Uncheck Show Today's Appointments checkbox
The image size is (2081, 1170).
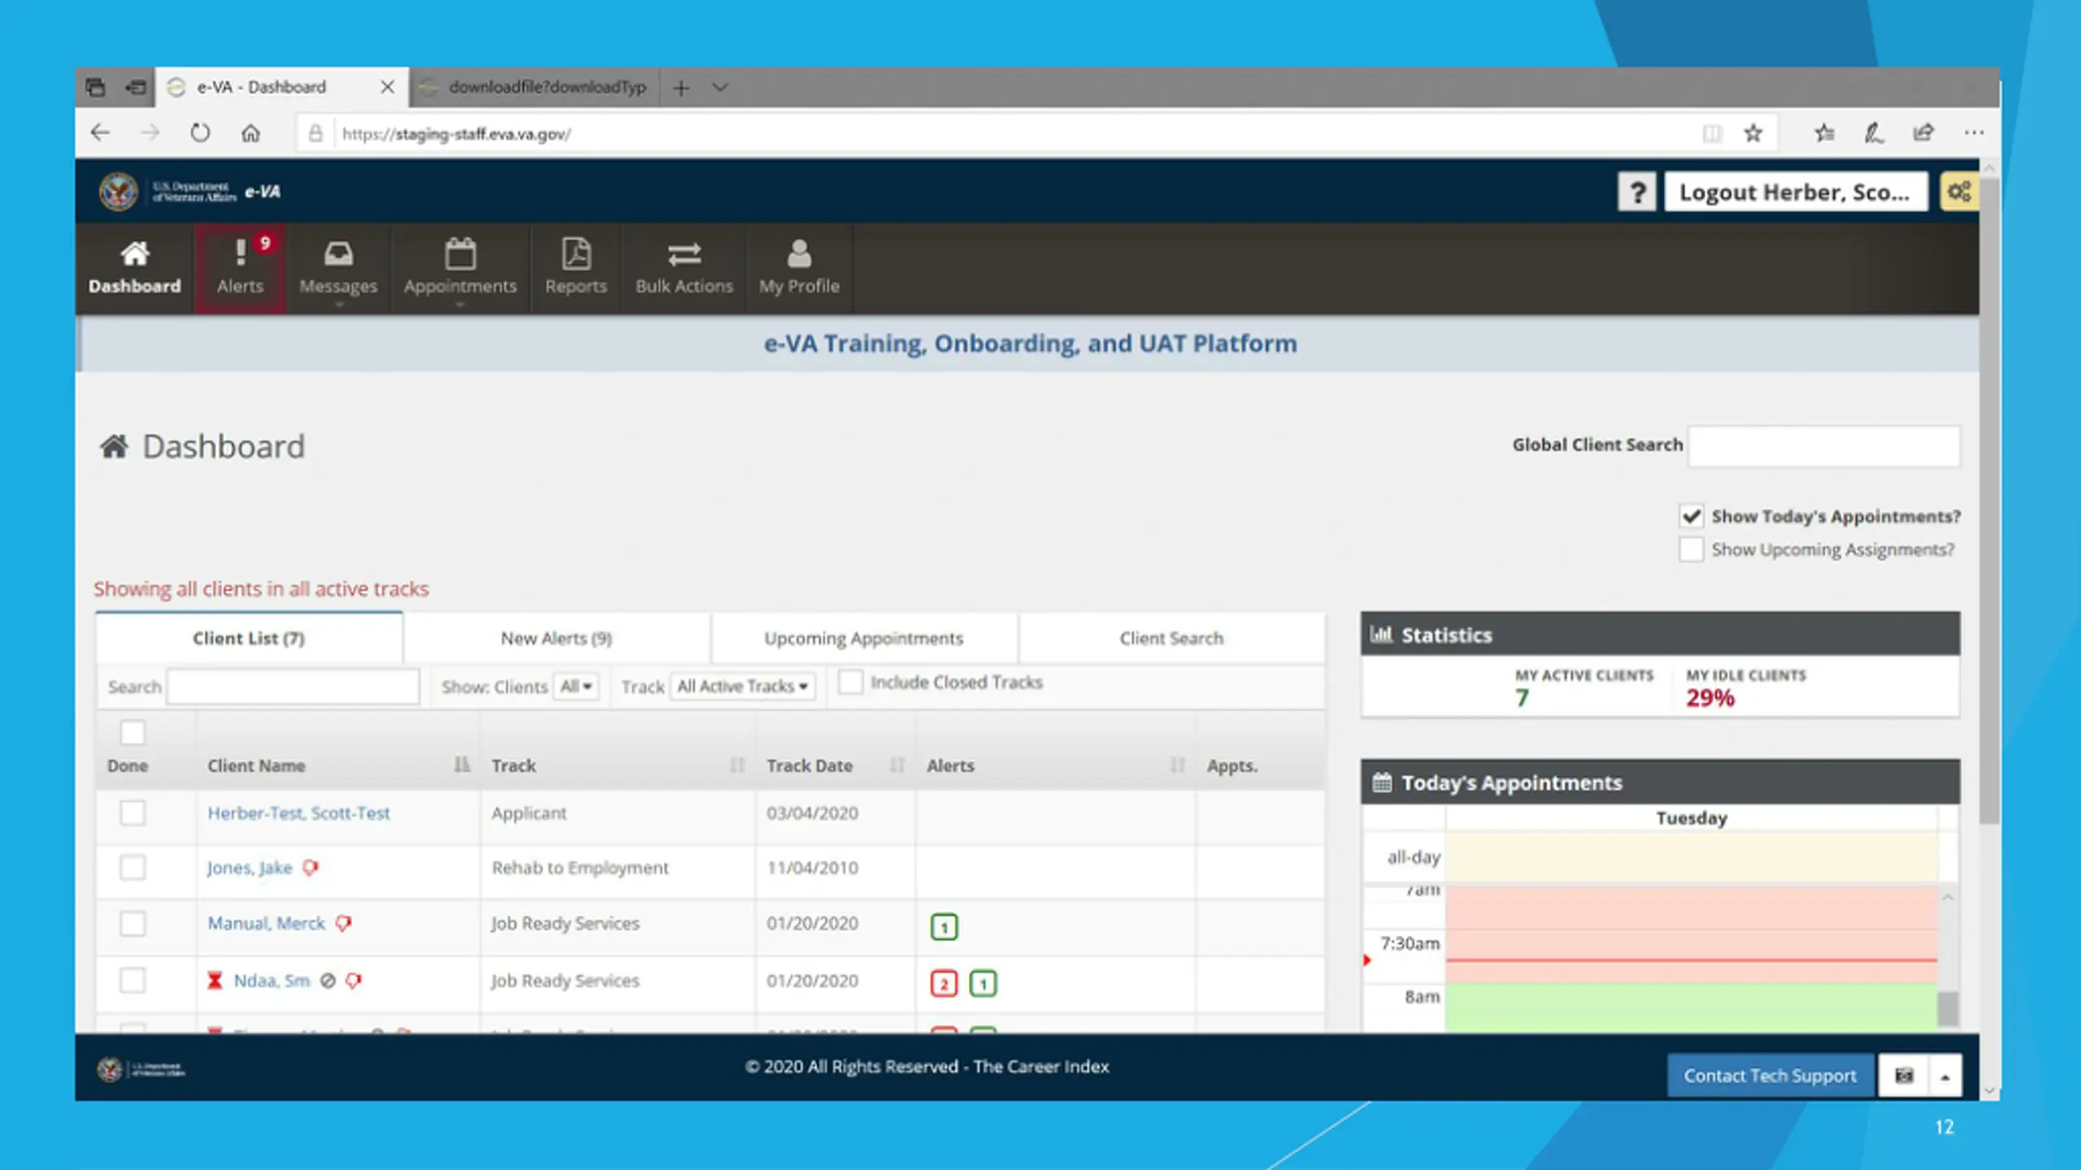pos(1692,516)
